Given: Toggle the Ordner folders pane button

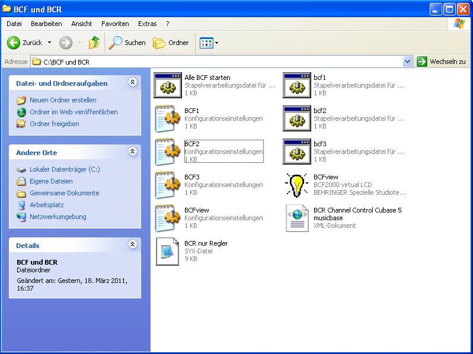Looking at the screenshot, I should coord(171,43).
